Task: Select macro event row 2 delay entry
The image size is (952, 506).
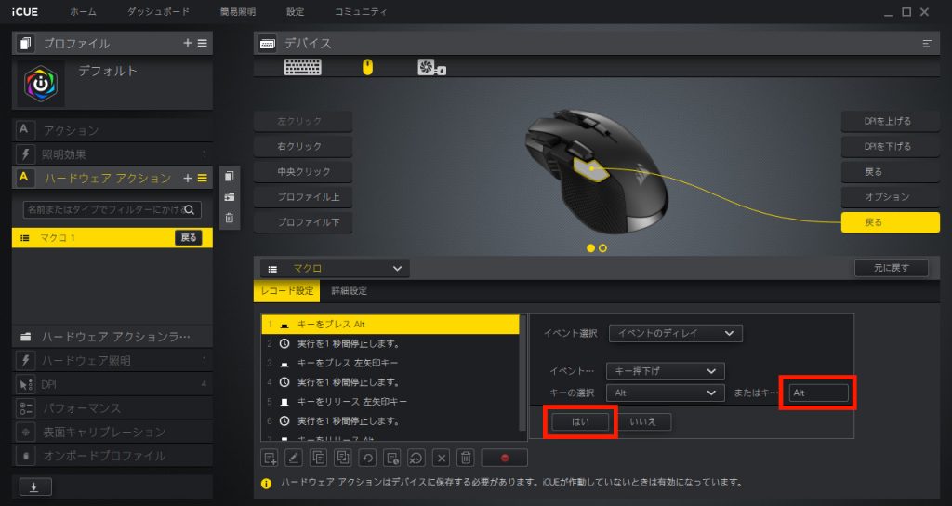Action: [390, 344]
